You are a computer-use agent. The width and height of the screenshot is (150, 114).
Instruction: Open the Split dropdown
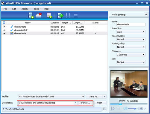click(x=131, y=62)
